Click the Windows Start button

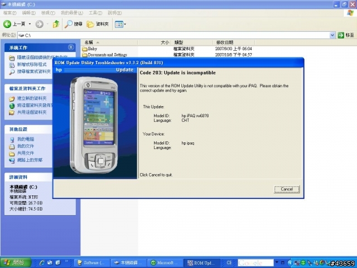[16, 262]
